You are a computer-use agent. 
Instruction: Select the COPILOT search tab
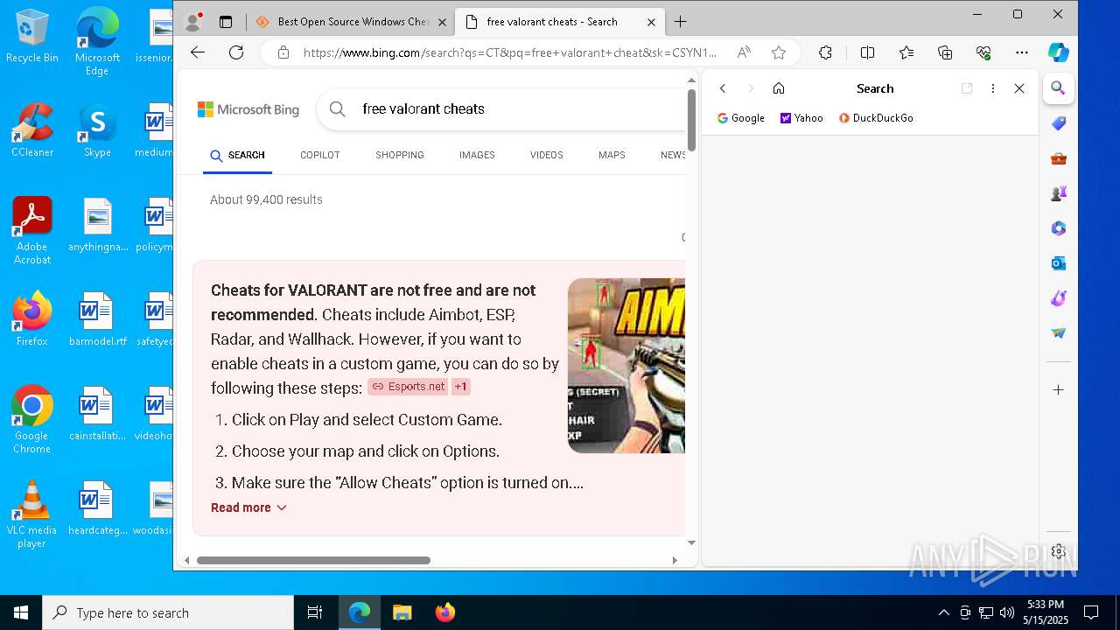[x=320, y=155]
